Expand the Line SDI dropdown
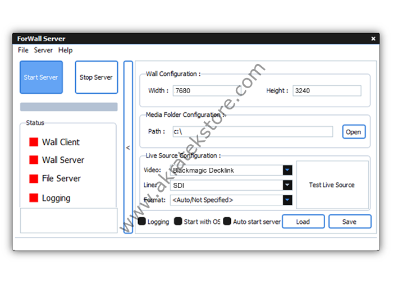 tap(287, 185)
